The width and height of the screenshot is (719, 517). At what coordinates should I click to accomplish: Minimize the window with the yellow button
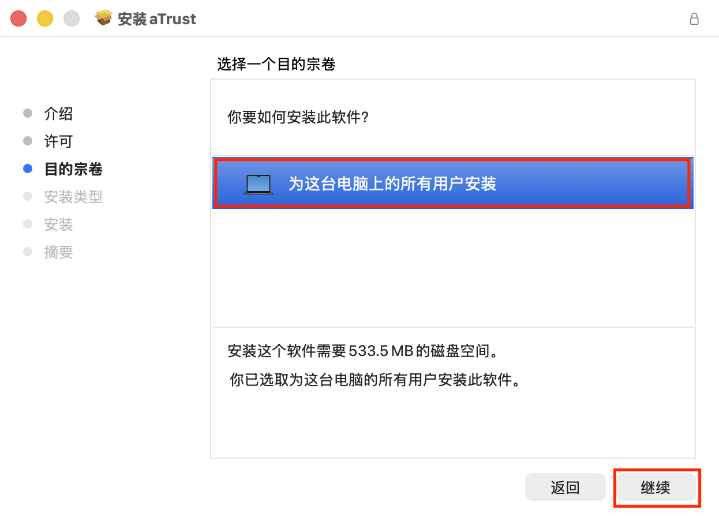45,18
